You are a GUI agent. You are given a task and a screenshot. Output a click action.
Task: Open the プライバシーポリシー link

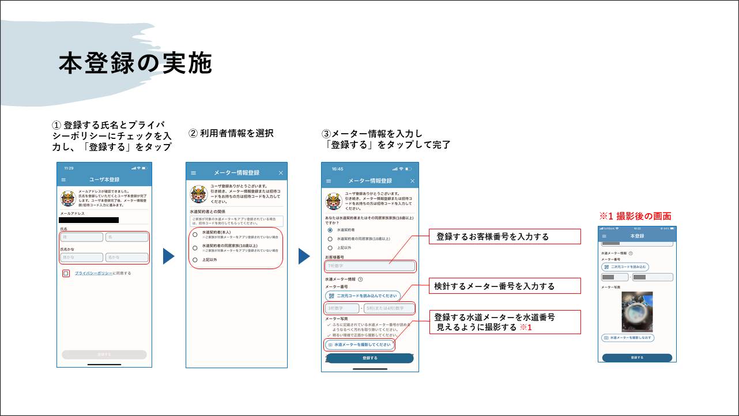point(93,273)
